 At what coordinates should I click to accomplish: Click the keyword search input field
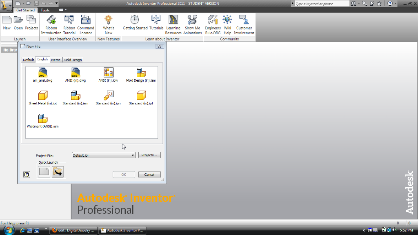322,4
